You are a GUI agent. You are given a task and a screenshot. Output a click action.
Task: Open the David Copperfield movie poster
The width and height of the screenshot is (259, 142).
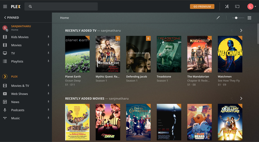(x=138, y=122)
